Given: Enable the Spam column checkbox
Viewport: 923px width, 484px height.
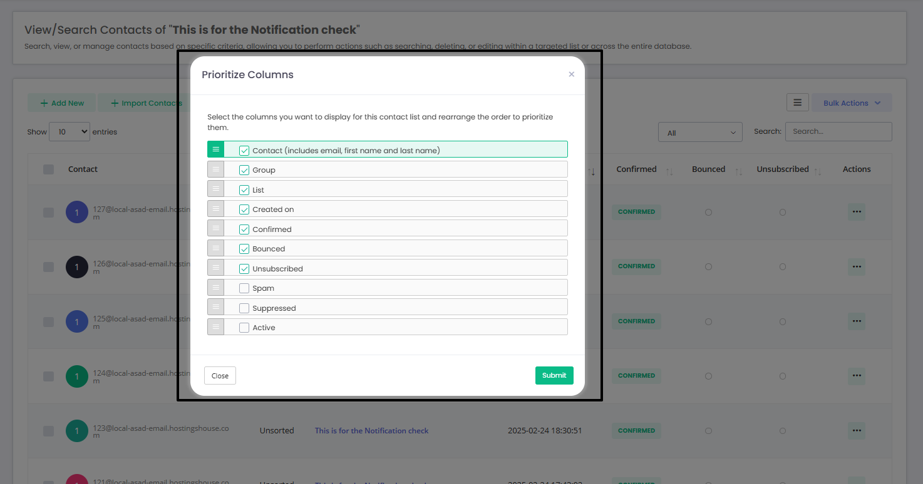Looking at the screenshot, I should [244, 288].
